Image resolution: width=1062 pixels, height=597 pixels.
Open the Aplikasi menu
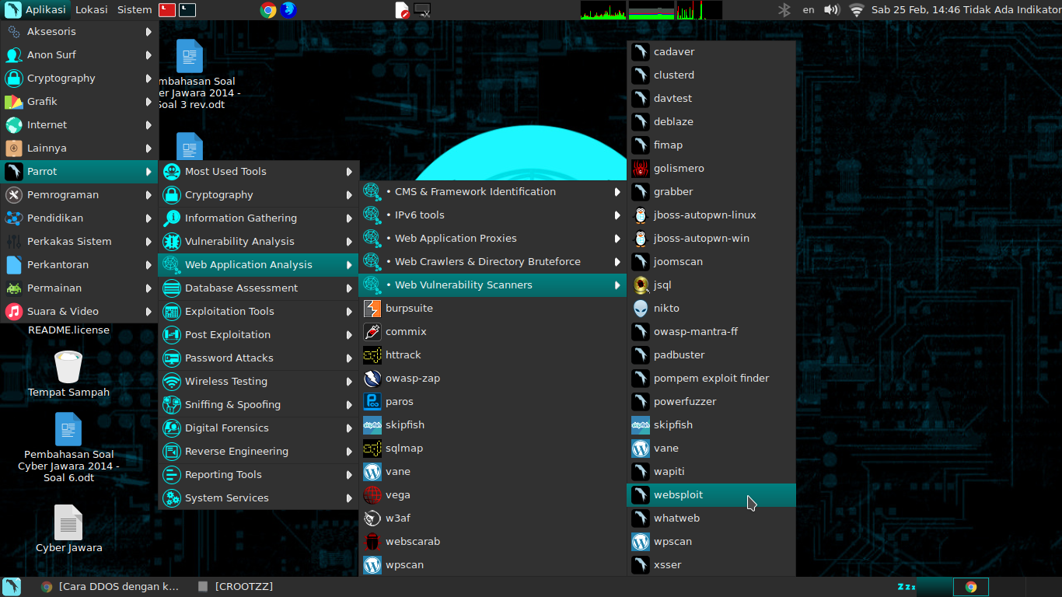[36, 10]
